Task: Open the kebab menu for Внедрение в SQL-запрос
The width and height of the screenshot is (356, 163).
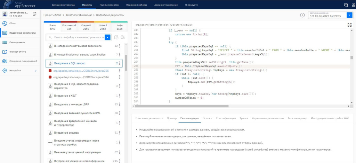Action: (120, 63)
